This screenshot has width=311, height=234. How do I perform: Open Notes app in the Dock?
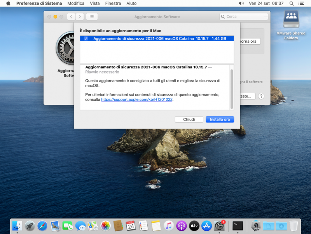pyautogui.click(x=156, y=226)
